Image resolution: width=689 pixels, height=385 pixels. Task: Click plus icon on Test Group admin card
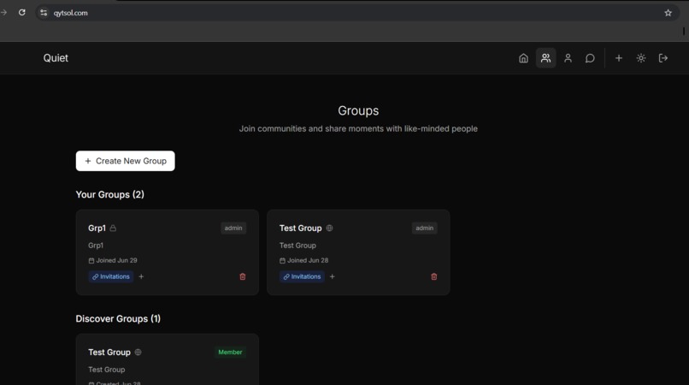333,276
